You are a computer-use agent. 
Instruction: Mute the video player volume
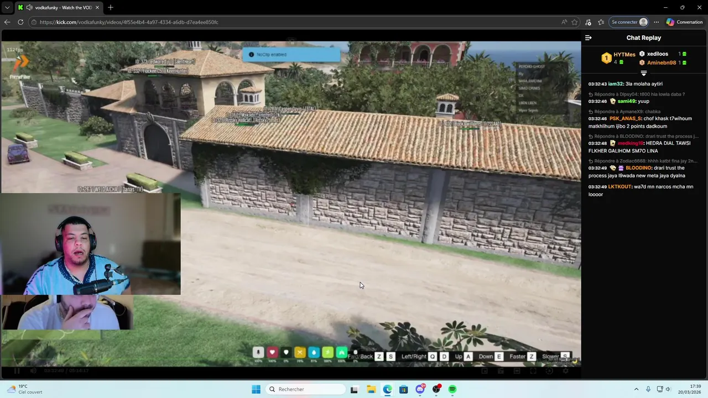pyautogui.click(x=33, y=371)
